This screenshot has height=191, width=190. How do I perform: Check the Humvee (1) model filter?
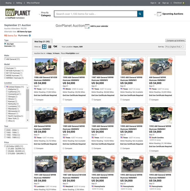(5, 68)
